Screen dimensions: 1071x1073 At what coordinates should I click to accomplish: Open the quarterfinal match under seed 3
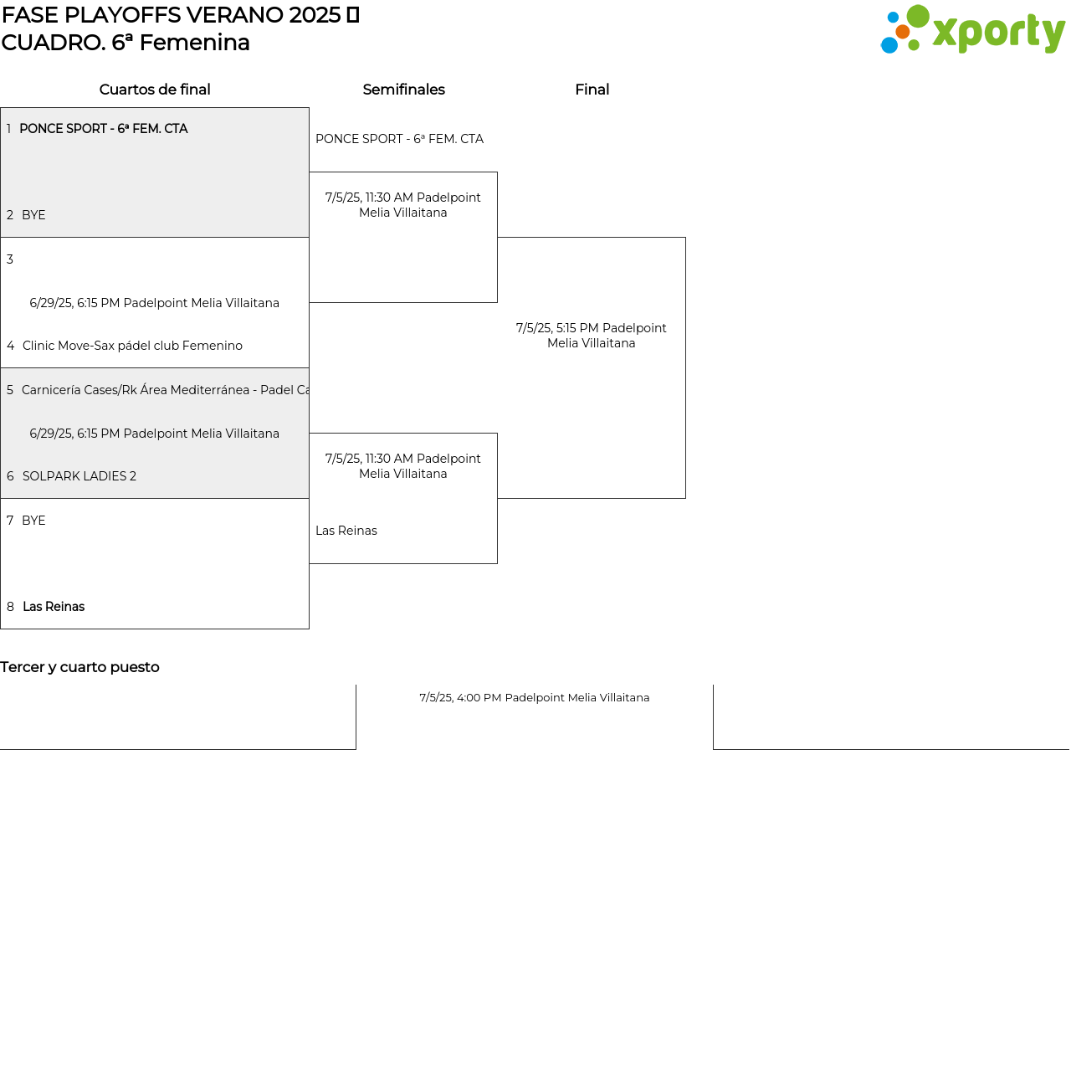[x=154, y=303]
